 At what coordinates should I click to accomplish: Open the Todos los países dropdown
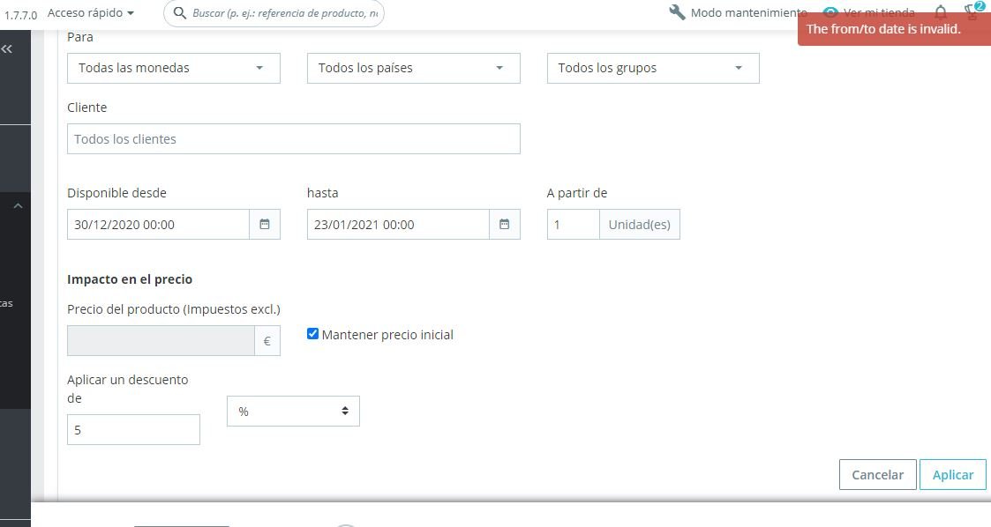[413, 68]
